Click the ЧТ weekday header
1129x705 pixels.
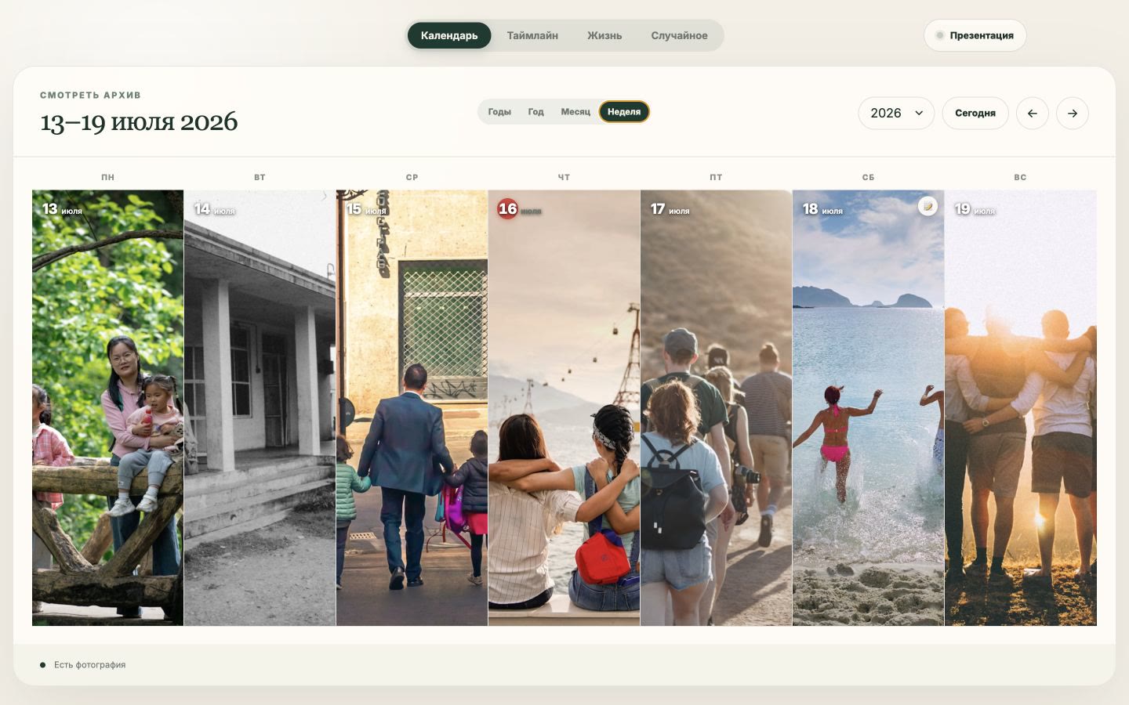coord(564,177)
